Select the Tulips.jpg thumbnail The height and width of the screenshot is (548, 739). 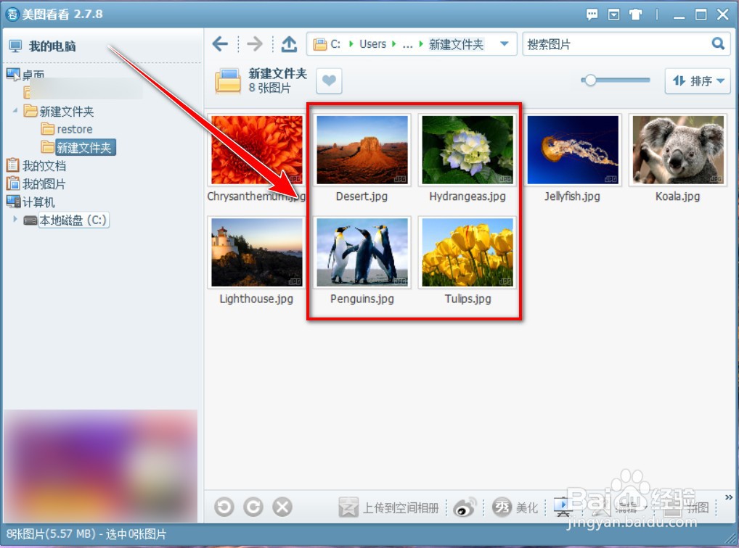click(468, 252)
